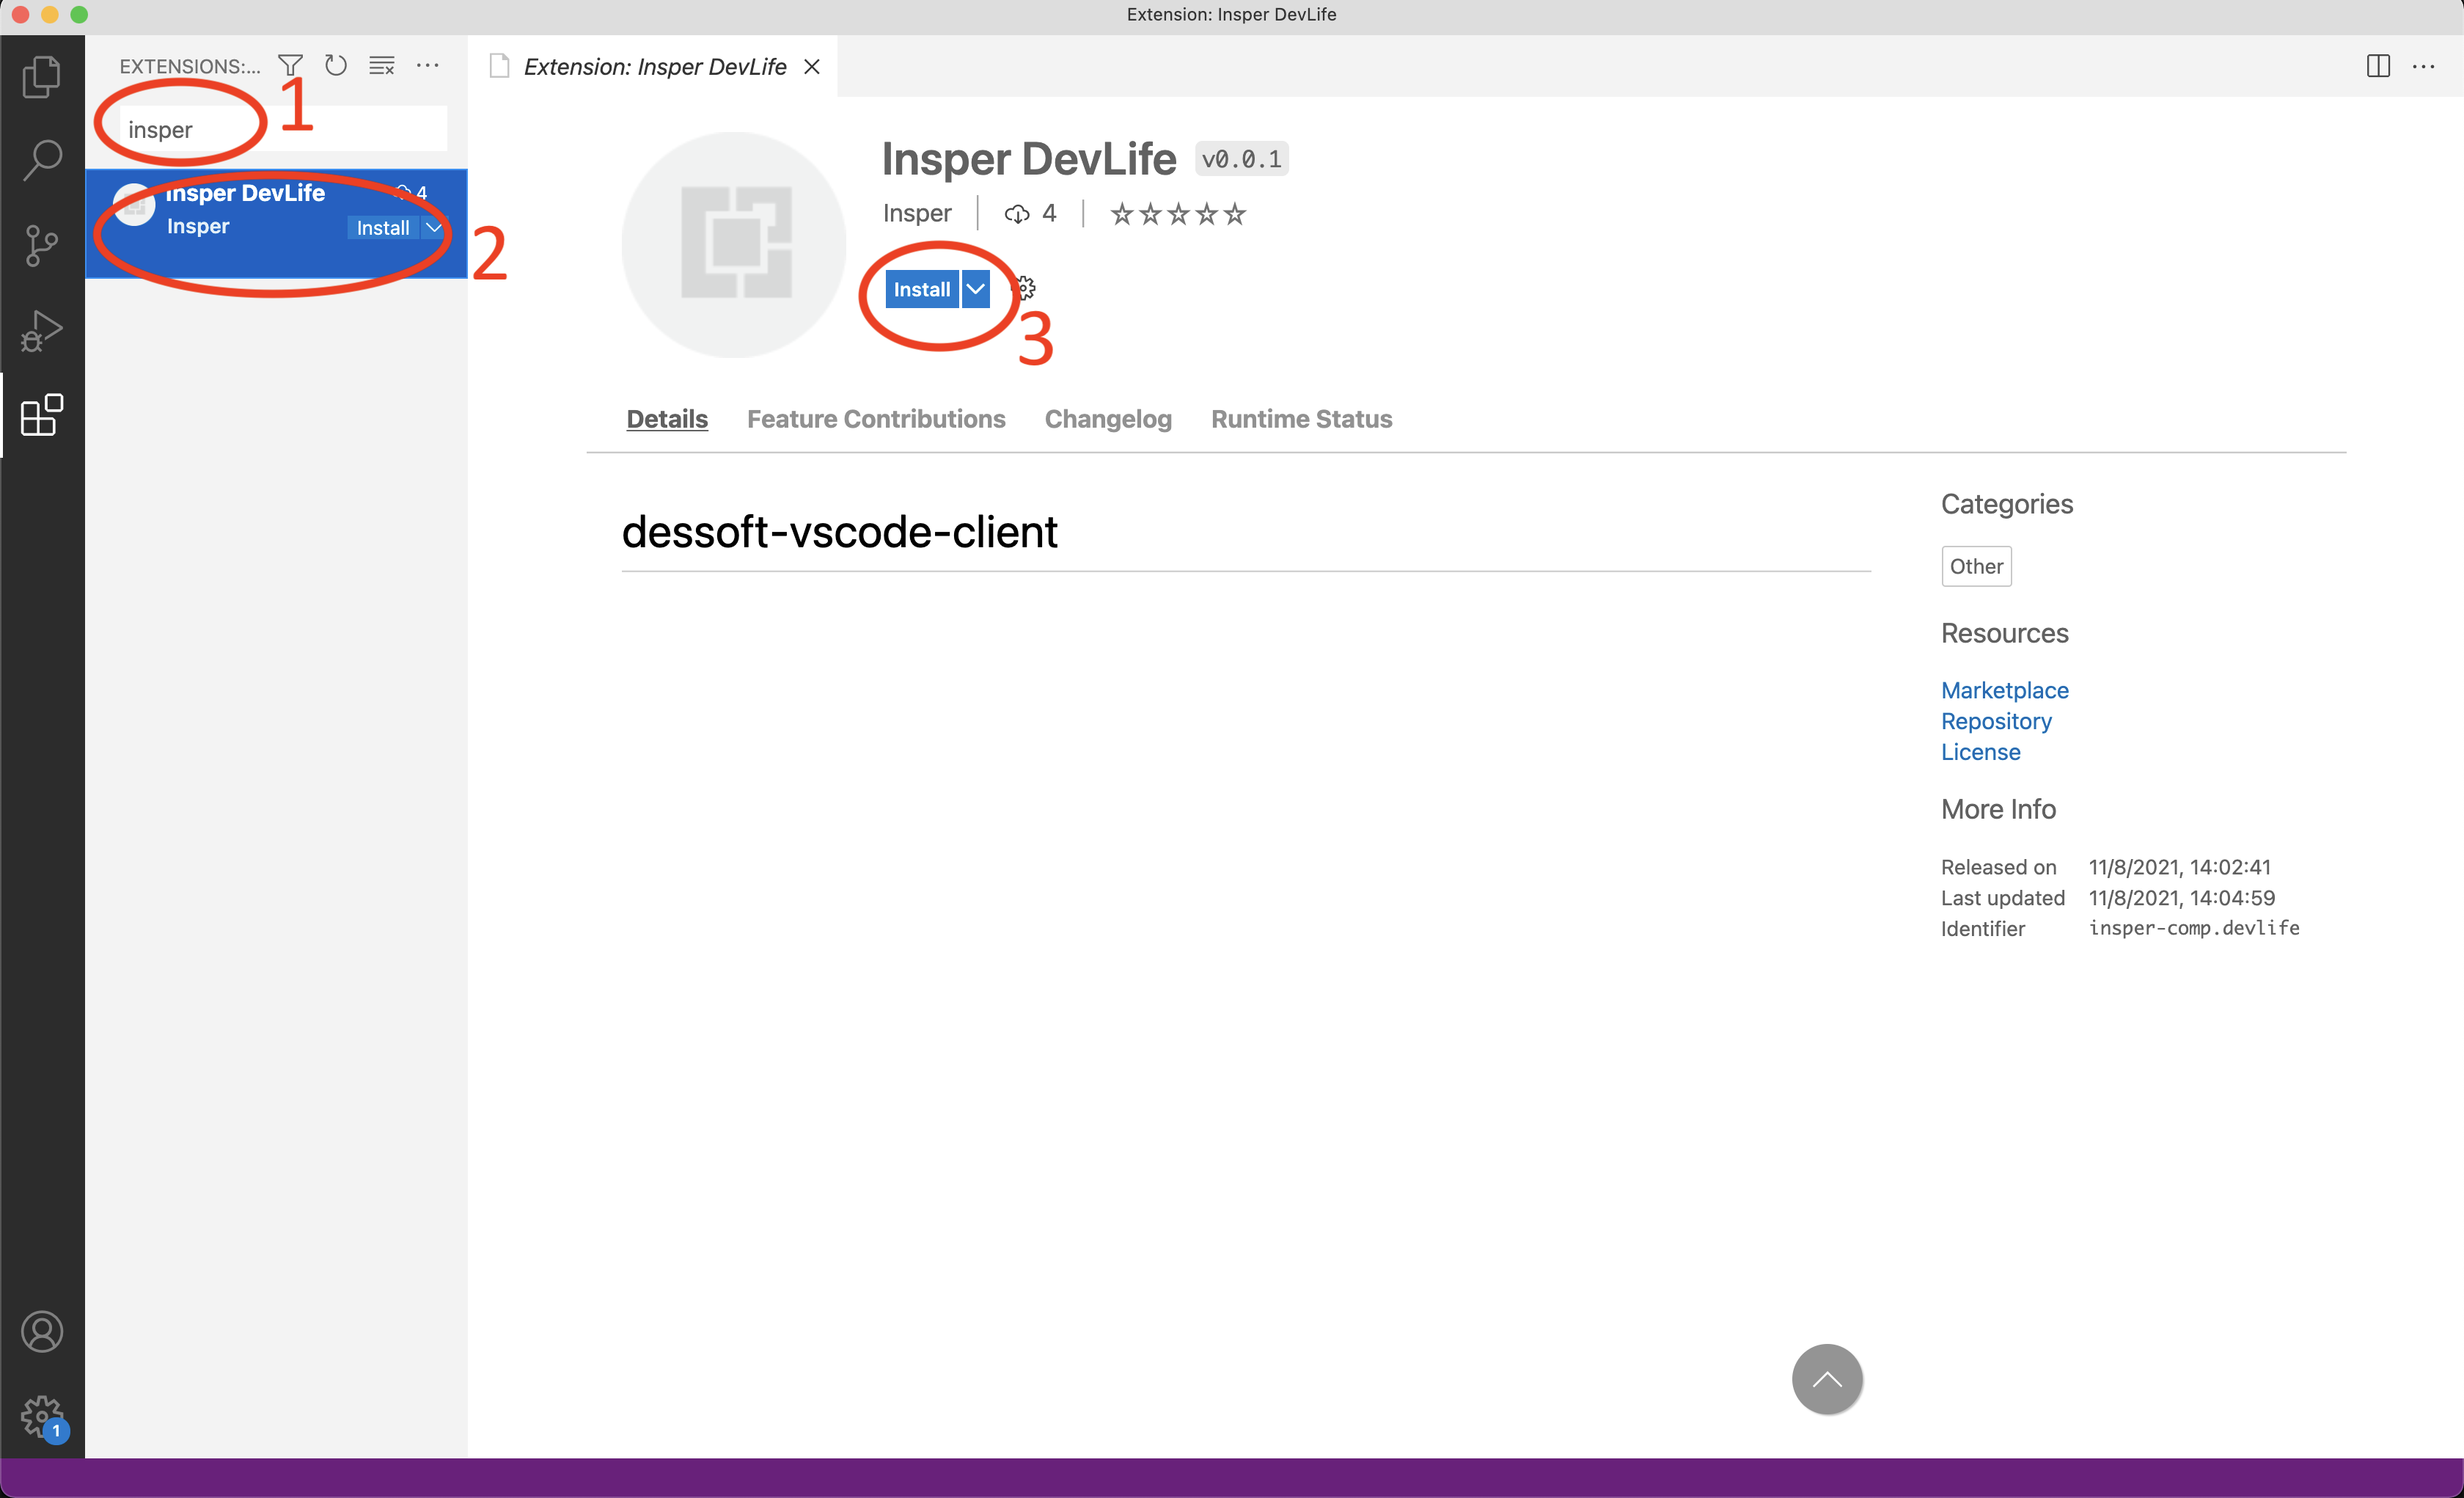Image resolution: width=2464 pixels, height=1498 pixels.
Task: Open the Explorer sidebar icon
Action: tap(41, 76)
